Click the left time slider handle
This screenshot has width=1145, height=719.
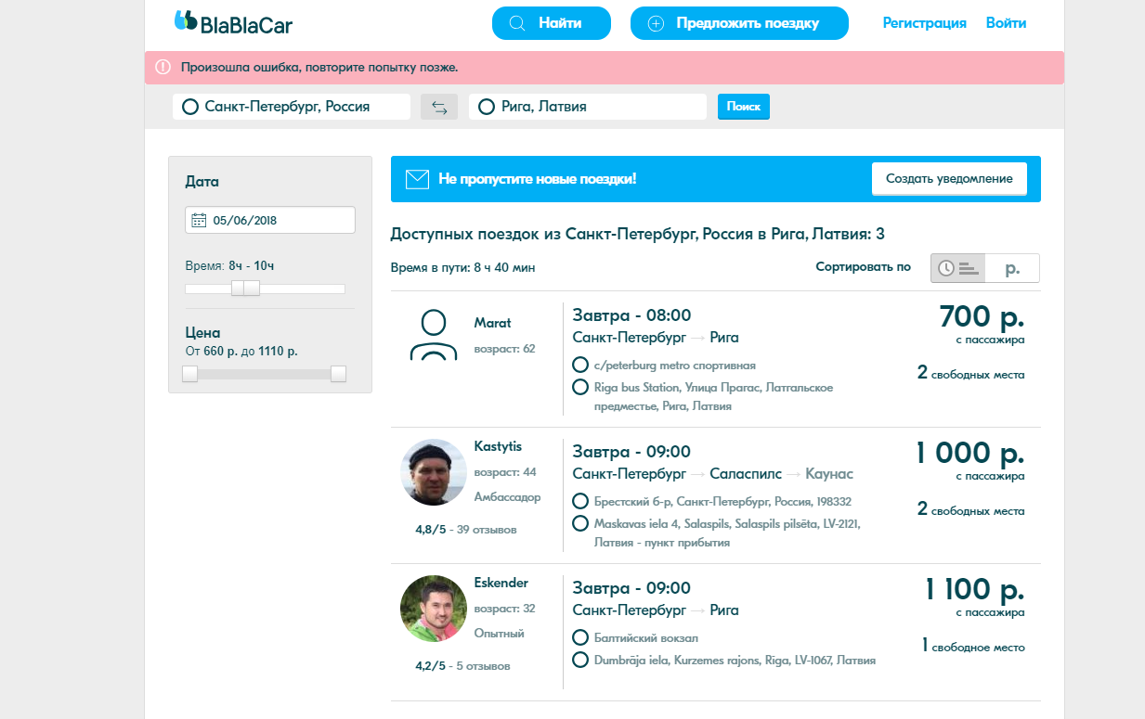238,289
